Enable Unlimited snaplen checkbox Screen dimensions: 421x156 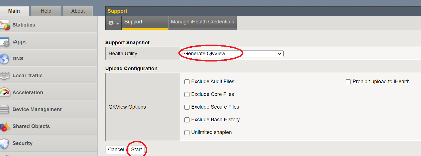click(x=187, y=133)
